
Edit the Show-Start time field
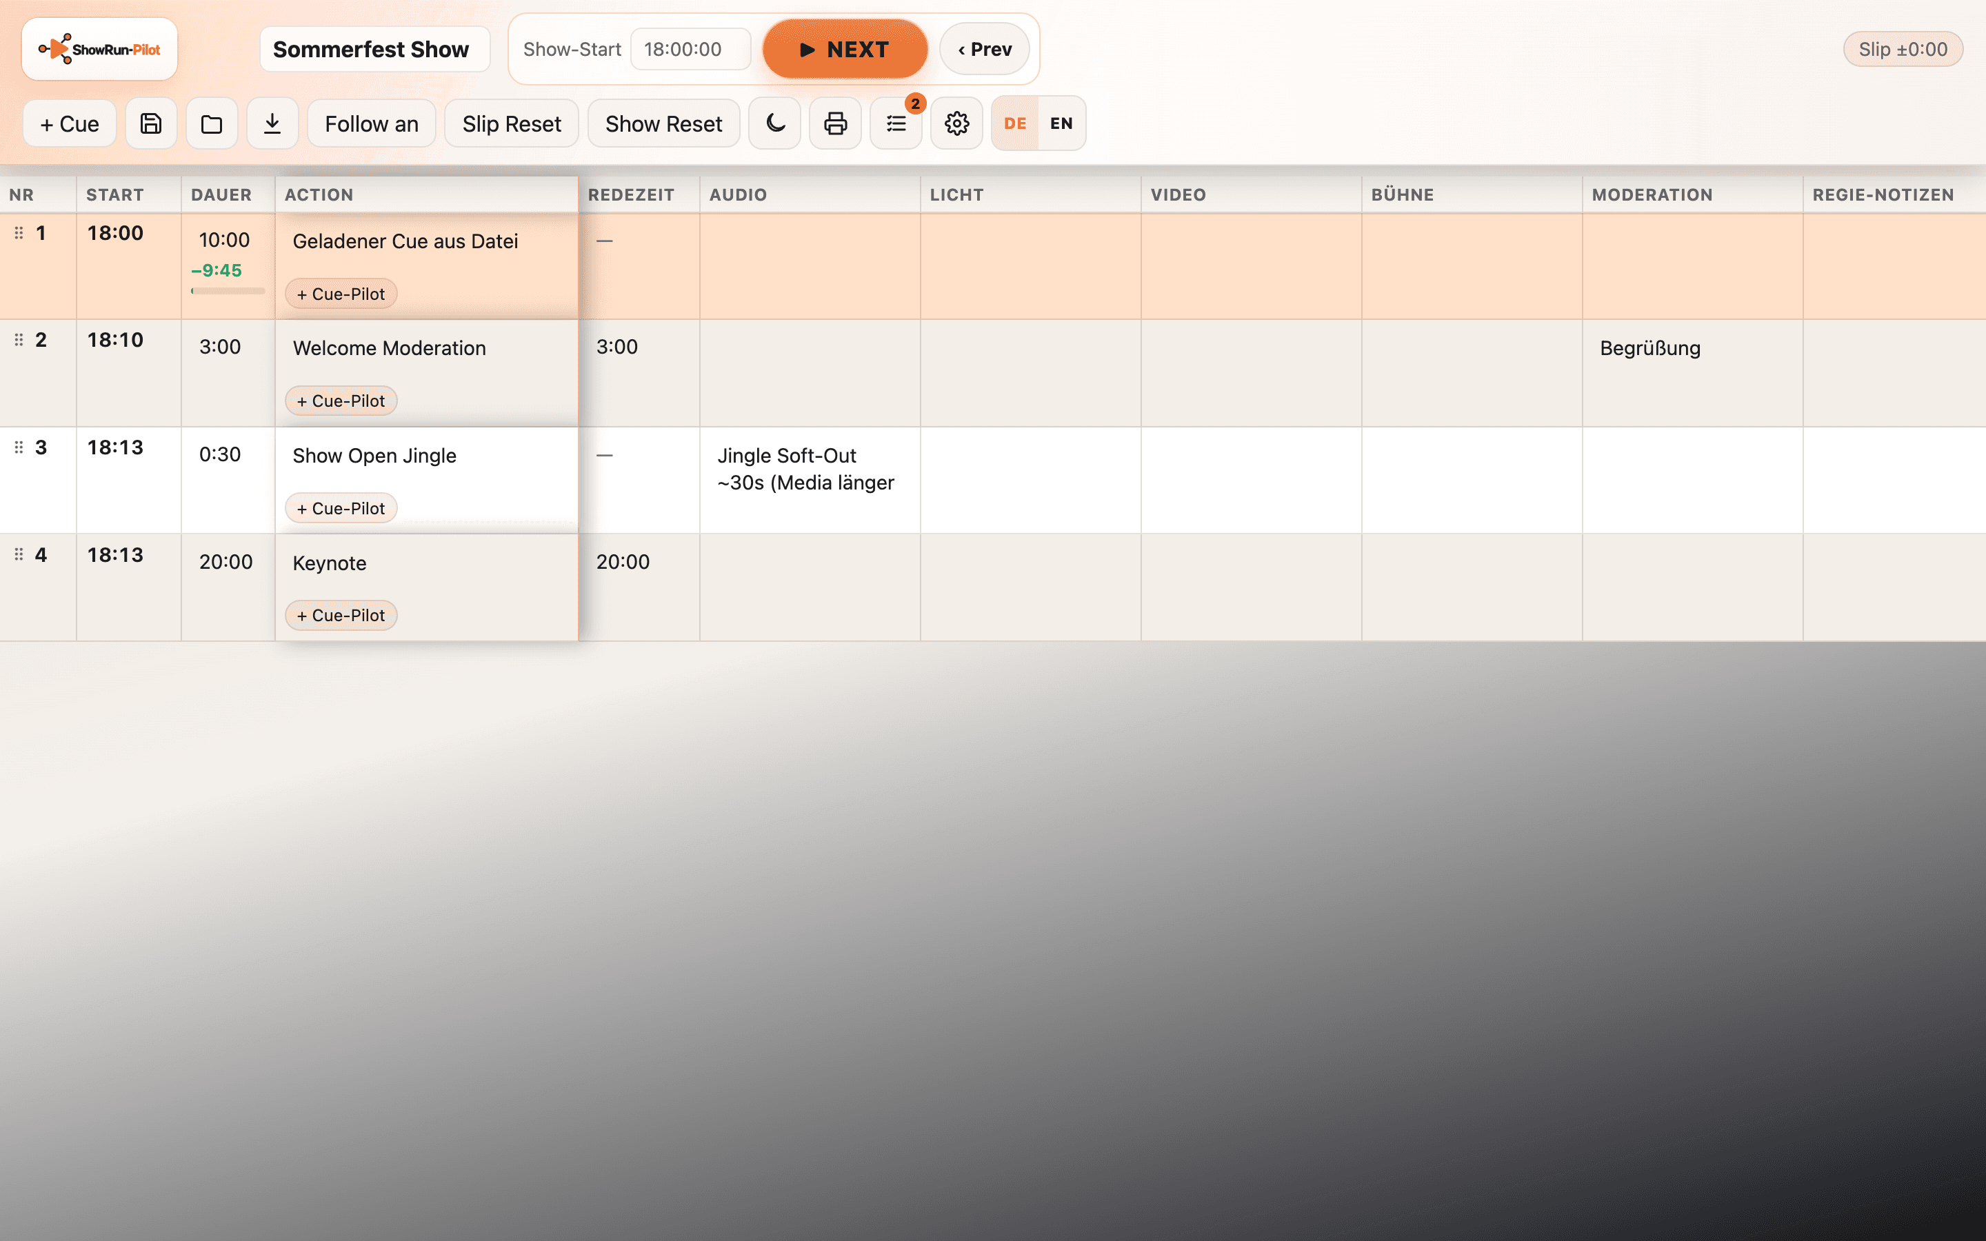click(x=690, y=49)
